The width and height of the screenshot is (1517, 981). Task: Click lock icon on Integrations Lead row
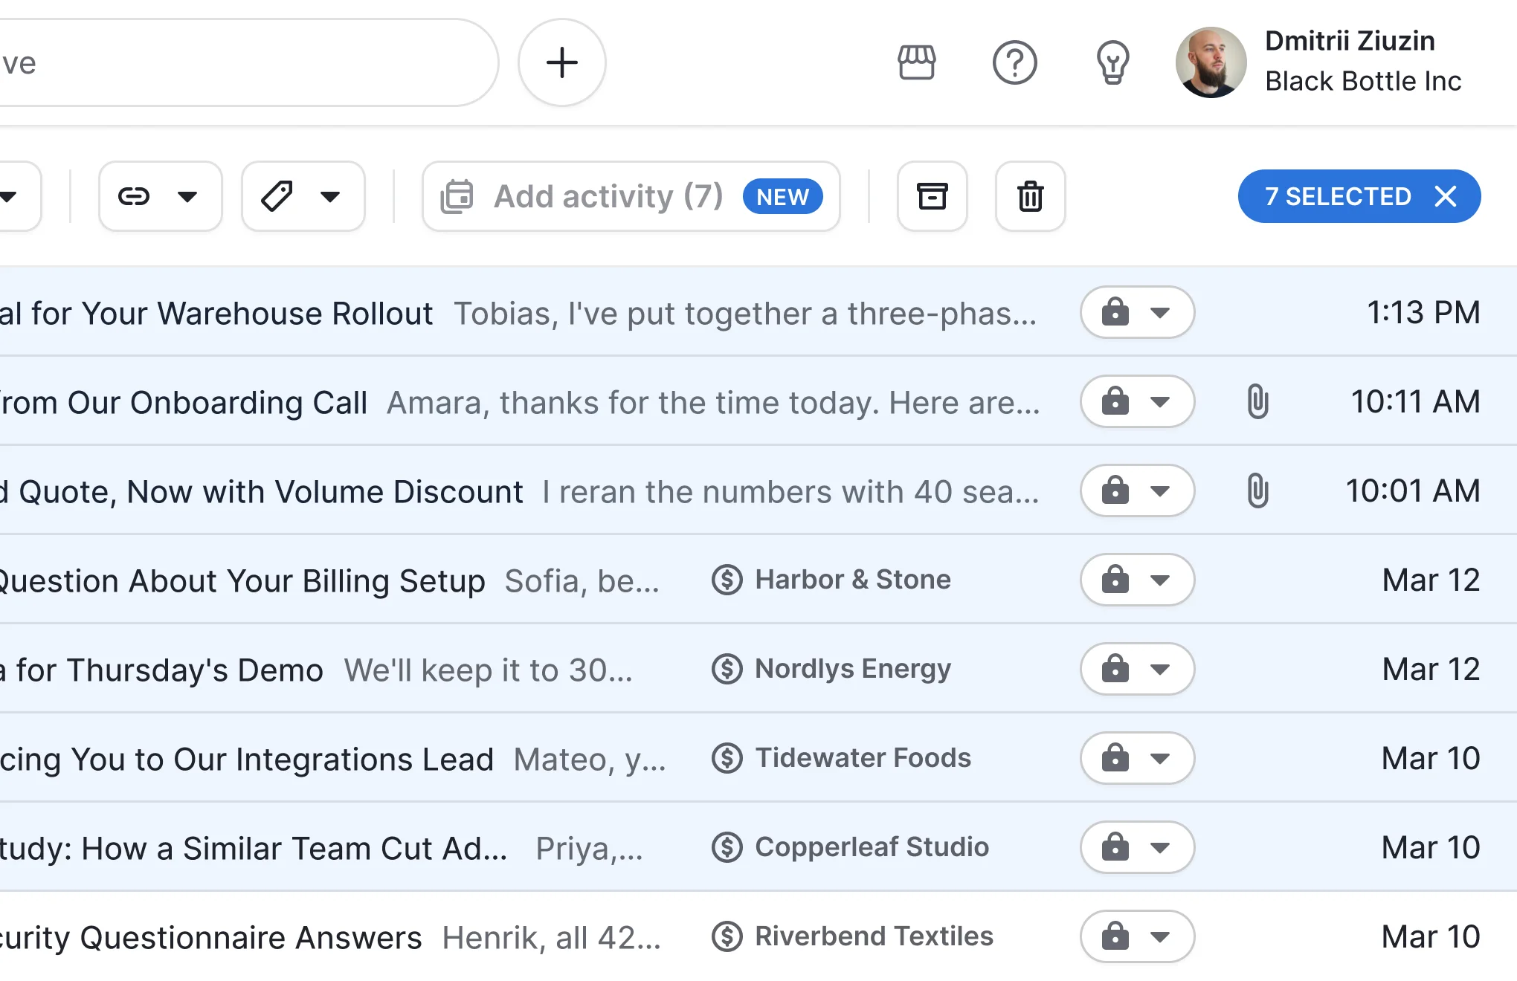(1115, 757)
